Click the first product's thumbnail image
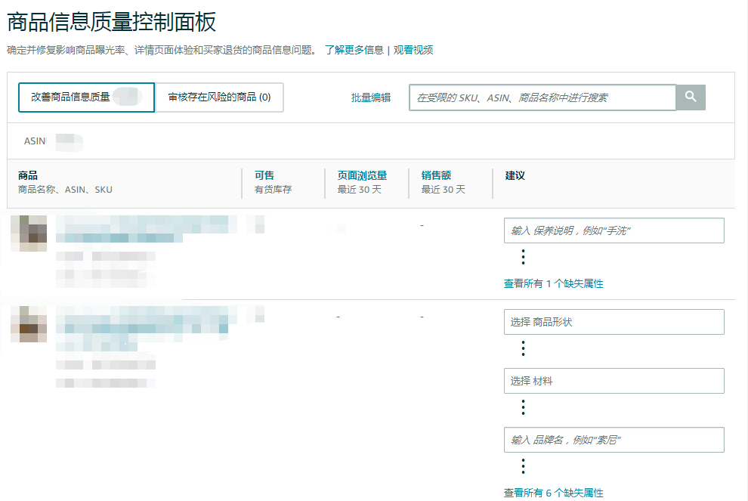 point(28,233)
